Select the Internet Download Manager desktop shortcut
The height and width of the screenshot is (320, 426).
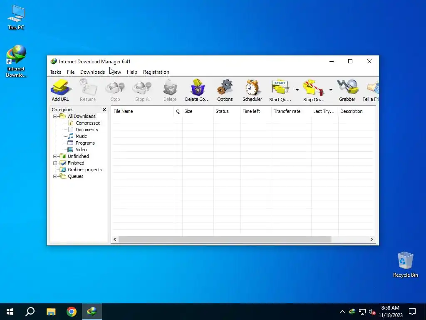16,62
